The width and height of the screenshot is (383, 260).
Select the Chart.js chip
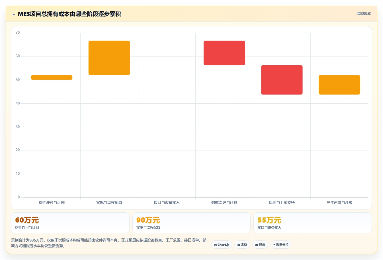point(222,245)
